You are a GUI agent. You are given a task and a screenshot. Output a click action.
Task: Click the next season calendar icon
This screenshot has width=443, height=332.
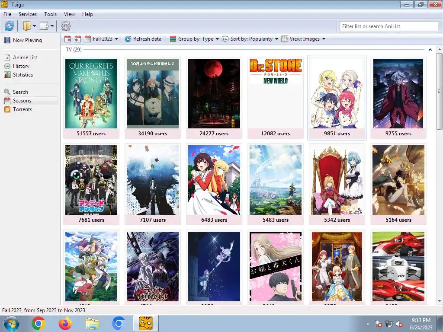78,39
